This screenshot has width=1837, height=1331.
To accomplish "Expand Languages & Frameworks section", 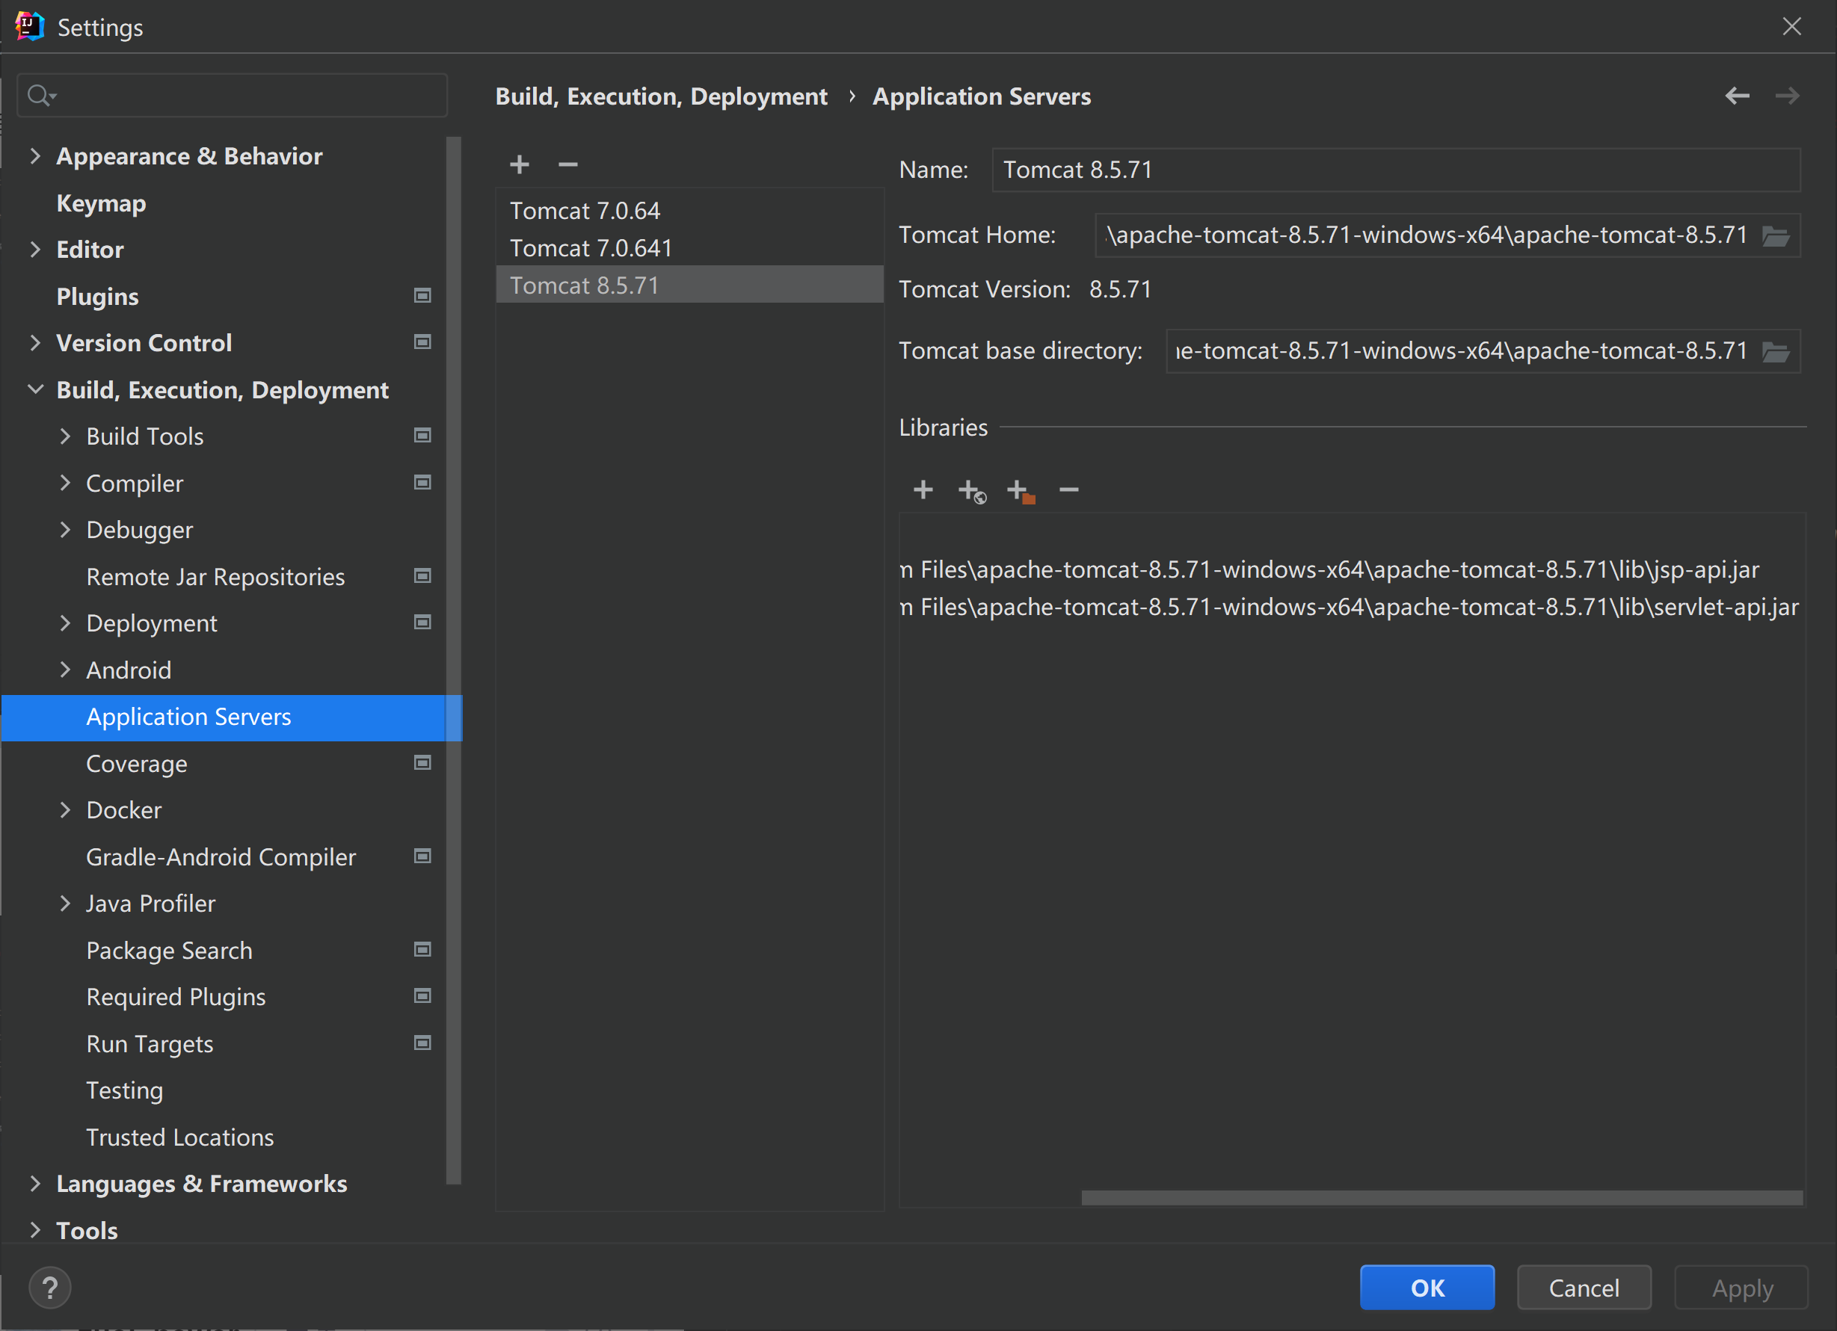I will point(35,1184).
